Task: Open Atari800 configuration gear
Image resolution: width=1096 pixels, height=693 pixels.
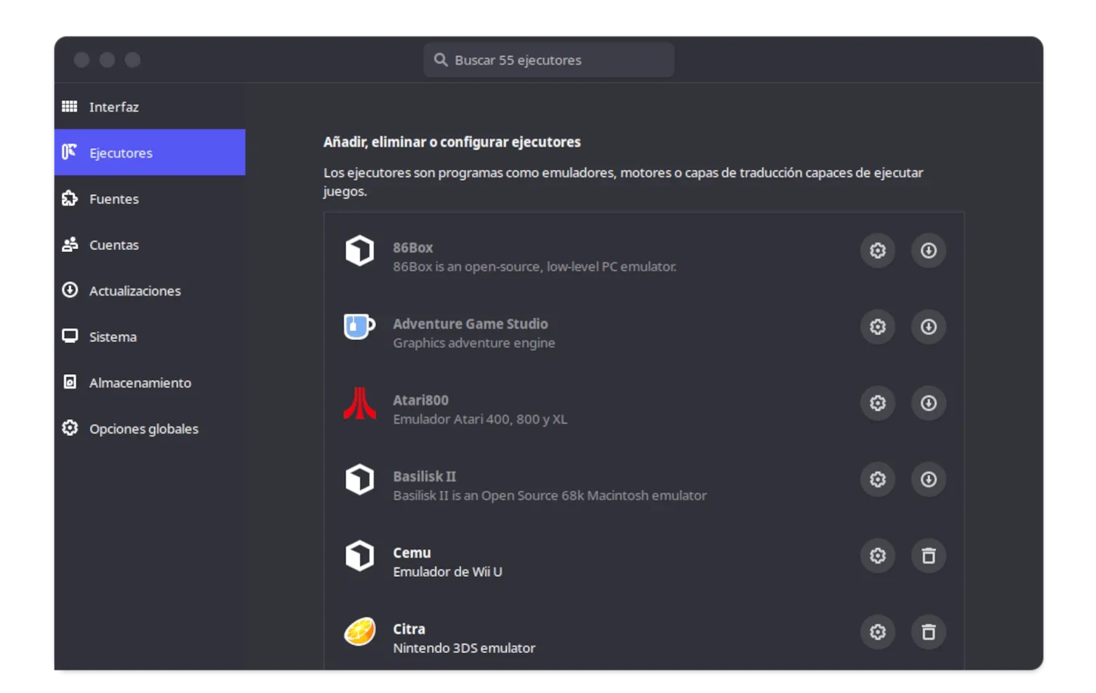Action: [878, 403]
